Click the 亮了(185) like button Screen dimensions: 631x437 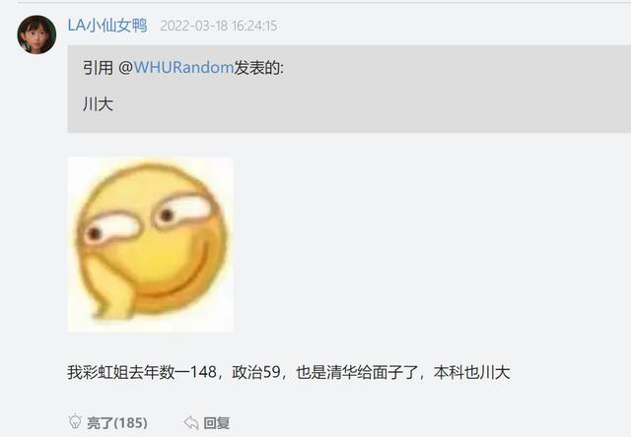[x=108, y=422]
